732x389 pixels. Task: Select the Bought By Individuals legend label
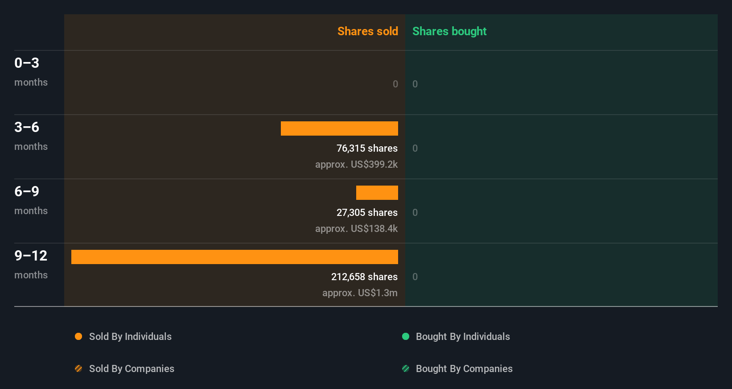click(463, 337)
